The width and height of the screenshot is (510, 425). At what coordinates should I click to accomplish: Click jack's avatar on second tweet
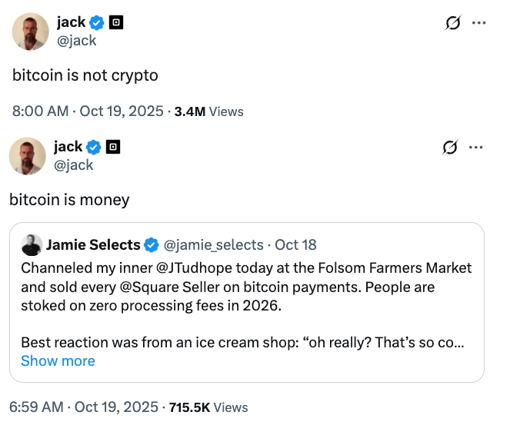(28, 156)
